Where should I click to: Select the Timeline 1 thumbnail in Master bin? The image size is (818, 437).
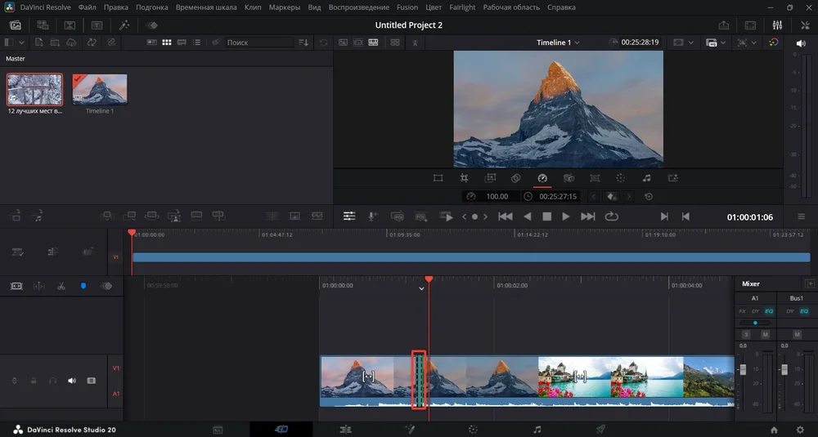click(100, 90)
